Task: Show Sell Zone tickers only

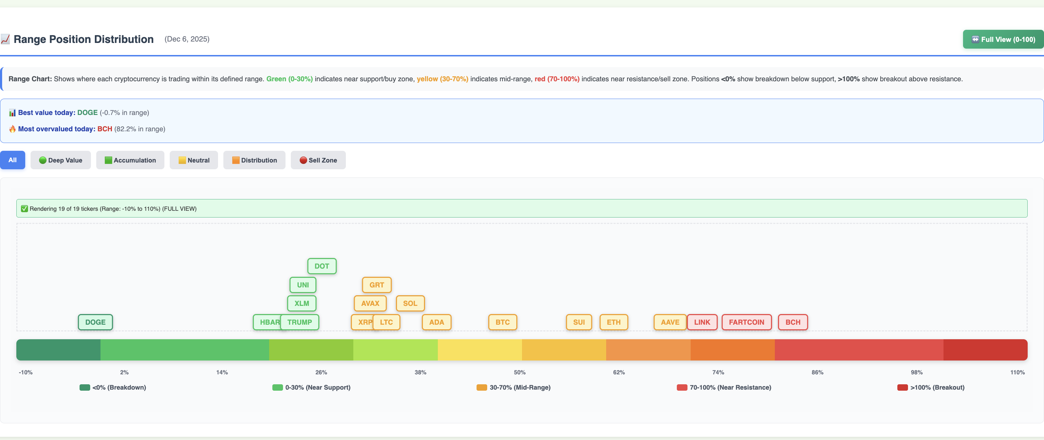Action: 318,160
